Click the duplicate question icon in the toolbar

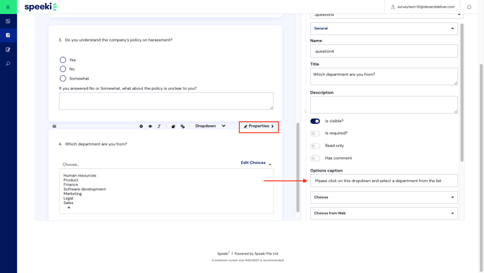tap(173, 127)
